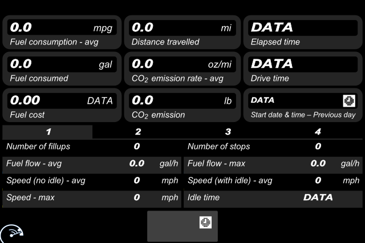Viewport: 365px width, 243px height.
Task: Click clock icon in Start date & time tile
Action: [349, 101]
